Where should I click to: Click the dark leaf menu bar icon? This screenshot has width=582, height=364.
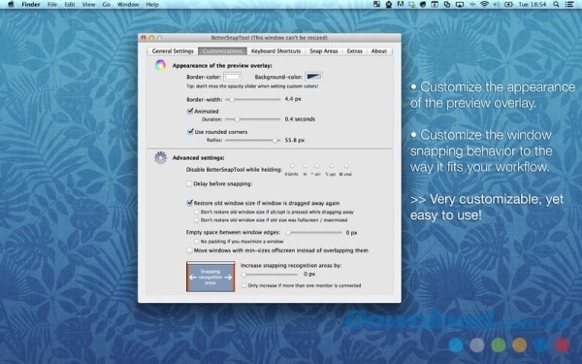[423, 5]
